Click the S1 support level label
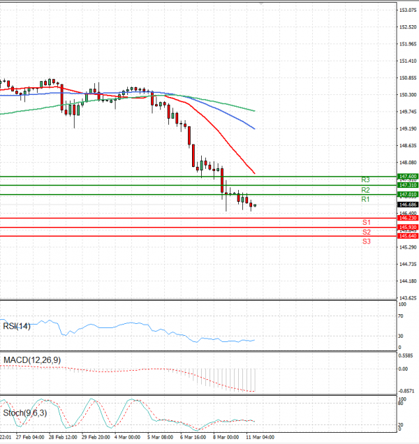Screen dimensions: 419x444 pos(366,223)
